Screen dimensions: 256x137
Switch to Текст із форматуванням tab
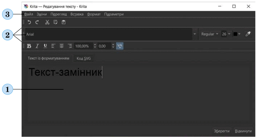pos(49,58)
